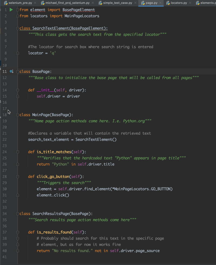Close the page.py tab
The width and height of the screenshot is (216, 265).
click(x=160, y=3)
